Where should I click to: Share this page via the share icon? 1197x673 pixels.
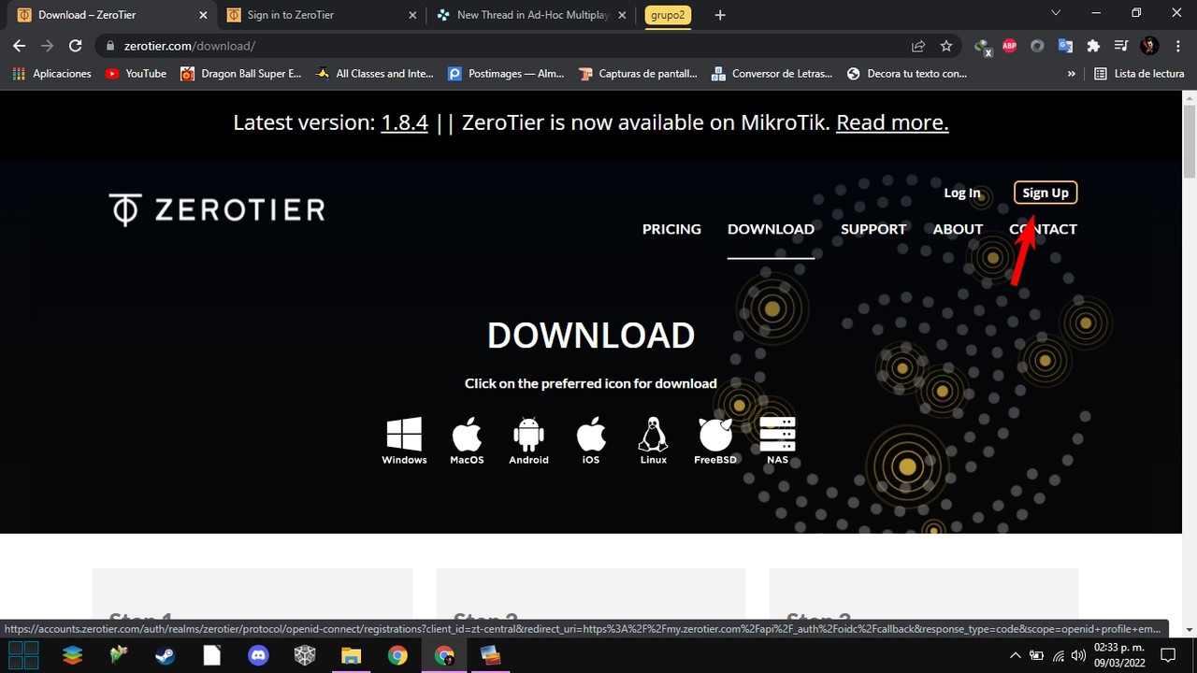pyautogui.click(x=918, y=46)
